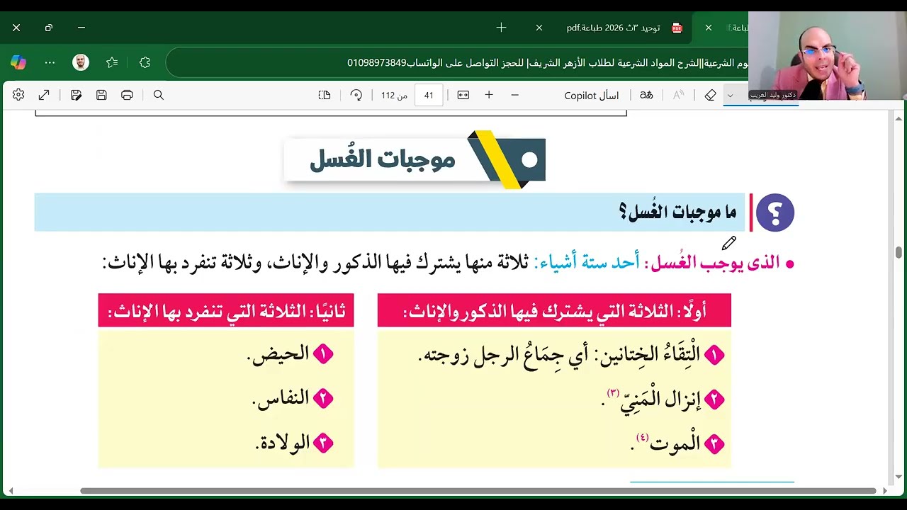This screenshot has width=907, height=510.
Task: Print the PDF document
Action: [x=127, y=95]
